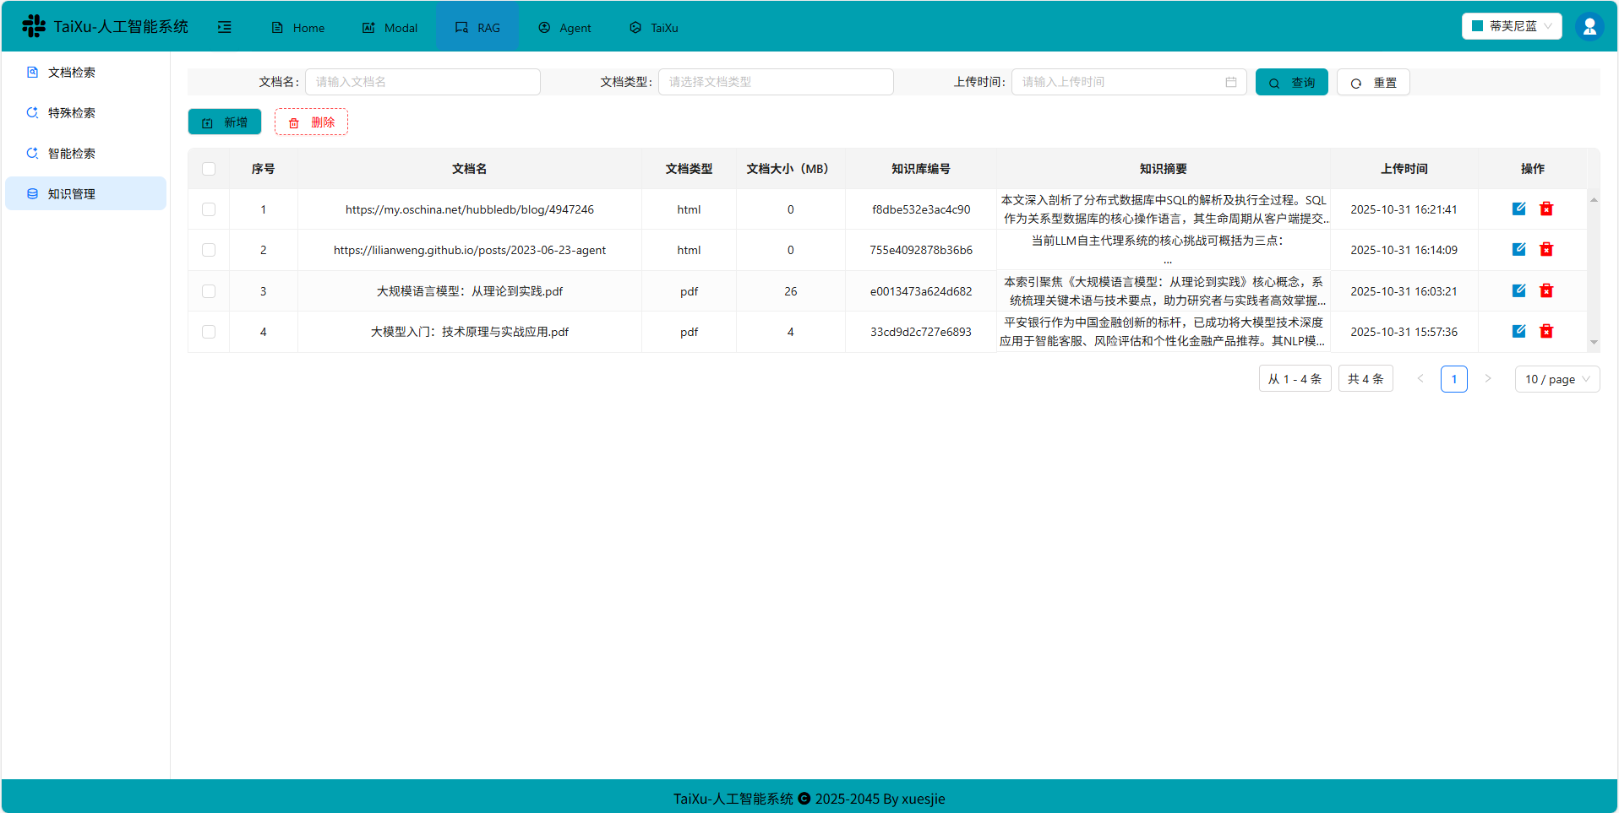Open the user avatar icon

(x=1589, y=26)
